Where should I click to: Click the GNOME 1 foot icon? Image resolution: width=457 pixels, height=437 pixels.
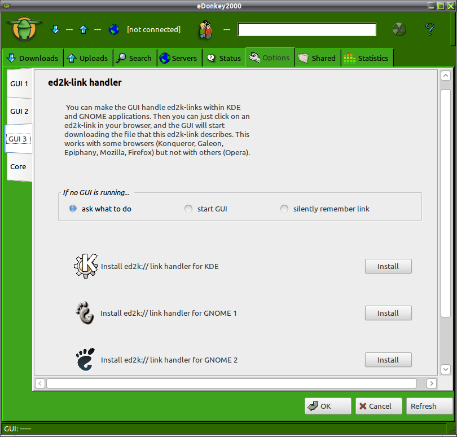pos(85,313)
